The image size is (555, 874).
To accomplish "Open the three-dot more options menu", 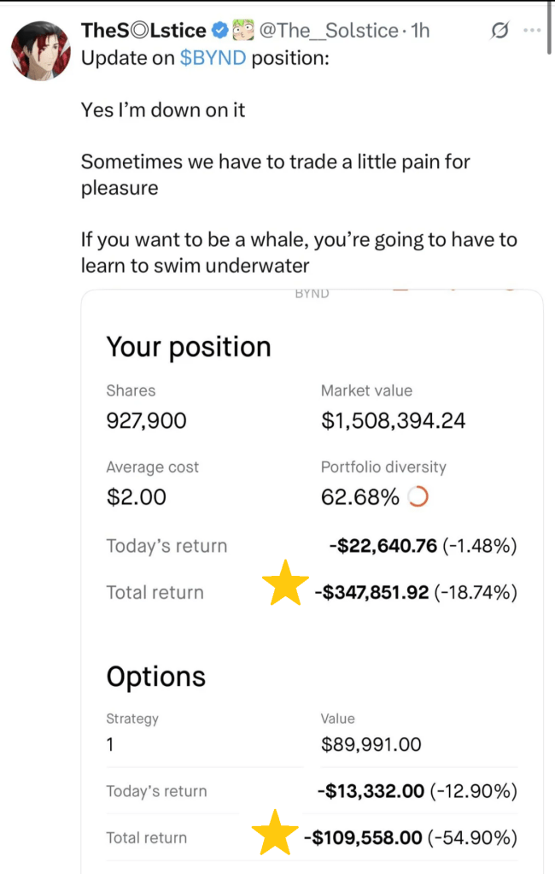I will click(532, 32).
